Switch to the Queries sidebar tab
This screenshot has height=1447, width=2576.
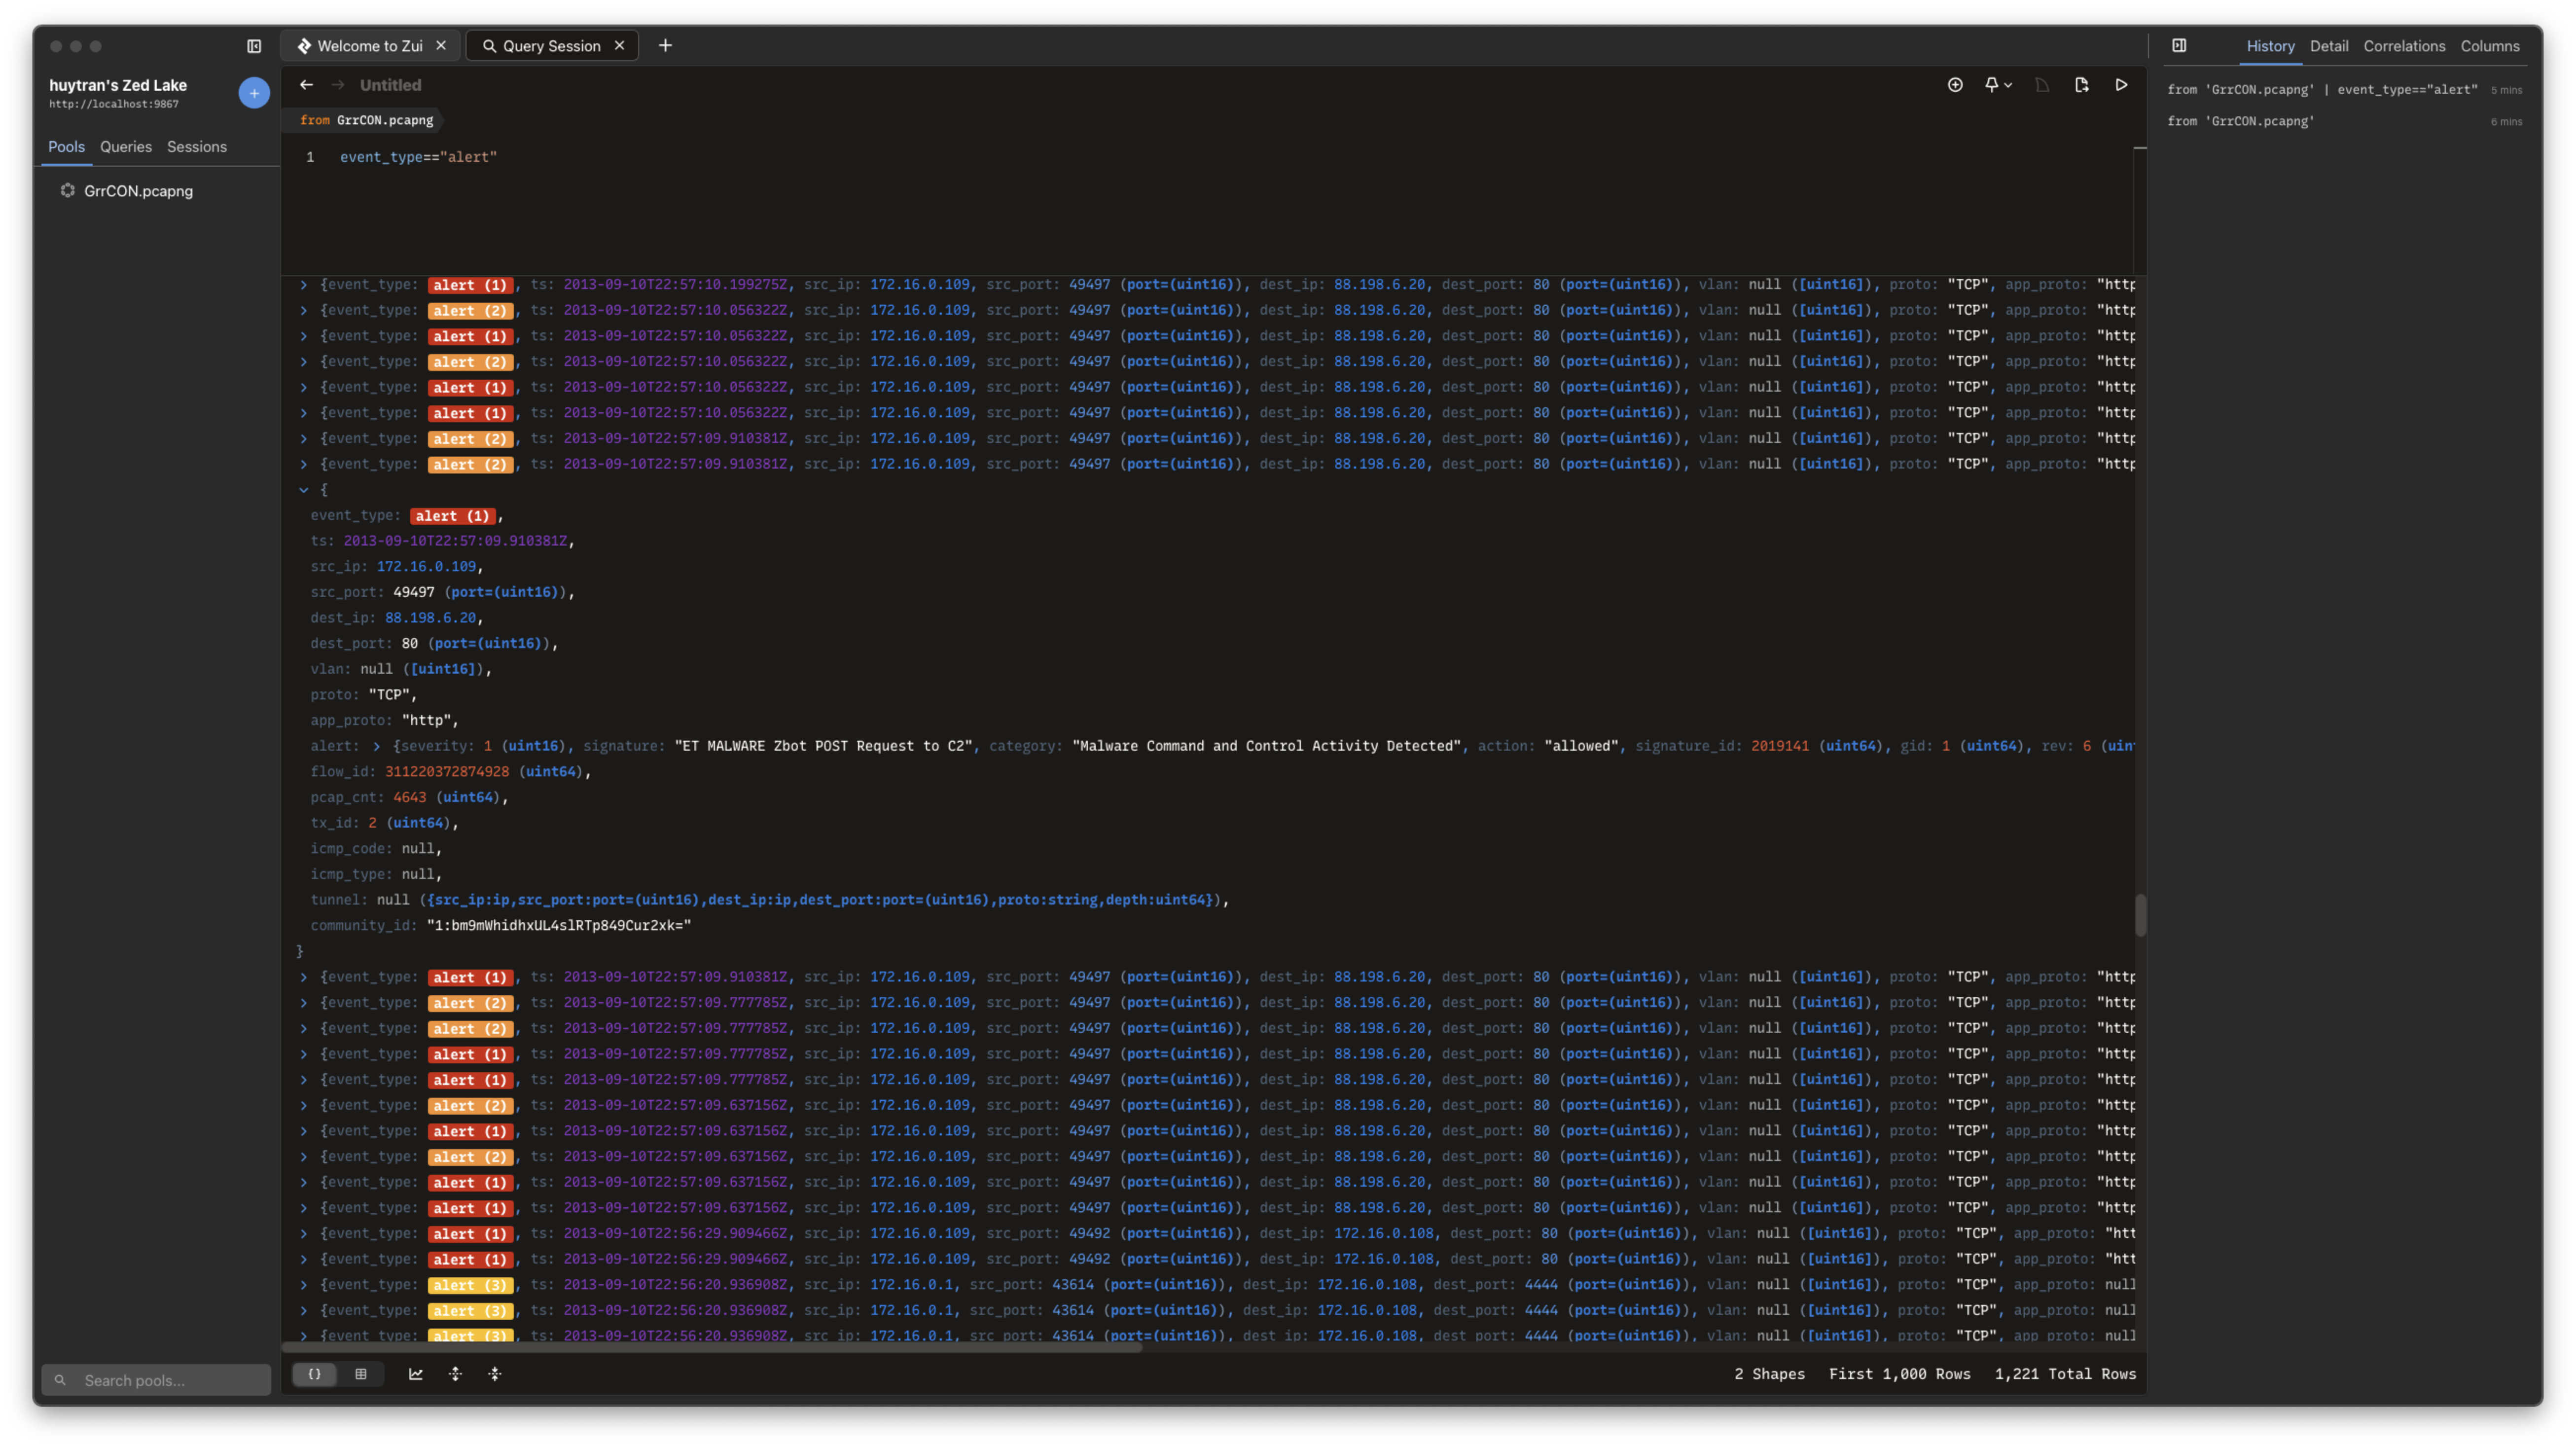(126, 147)
